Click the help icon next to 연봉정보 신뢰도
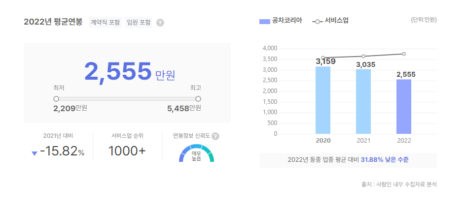Screen dimensions: 465x211 [215, 136]
